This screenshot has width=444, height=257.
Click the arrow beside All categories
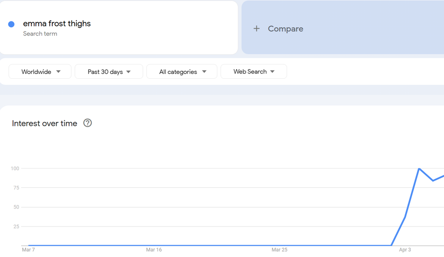coord(204,72)
